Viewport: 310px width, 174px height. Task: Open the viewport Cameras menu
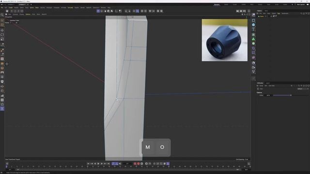click(x=15, y=14)
